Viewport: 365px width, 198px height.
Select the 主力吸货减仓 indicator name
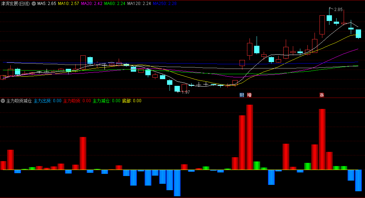[x=19, y=101]
